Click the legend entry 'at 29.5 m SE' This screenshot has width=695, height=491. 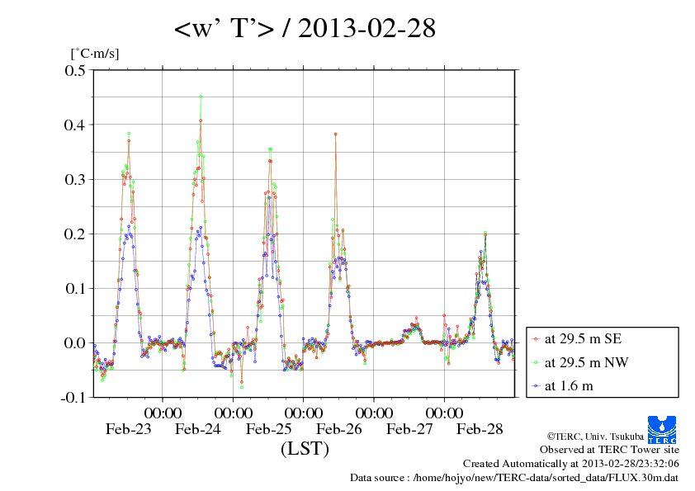pyautogui.click(x=583, y=339)
